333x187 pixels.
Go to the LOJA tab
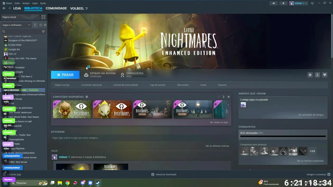pos(17,8)
